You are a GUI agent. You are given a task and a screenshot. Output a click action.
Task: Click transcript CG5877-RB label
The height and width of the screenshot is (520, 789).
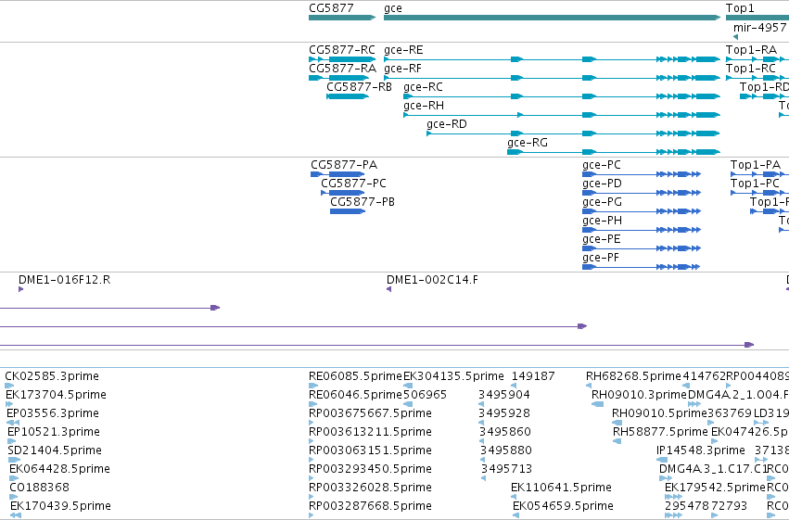click(x=360, y=87)
